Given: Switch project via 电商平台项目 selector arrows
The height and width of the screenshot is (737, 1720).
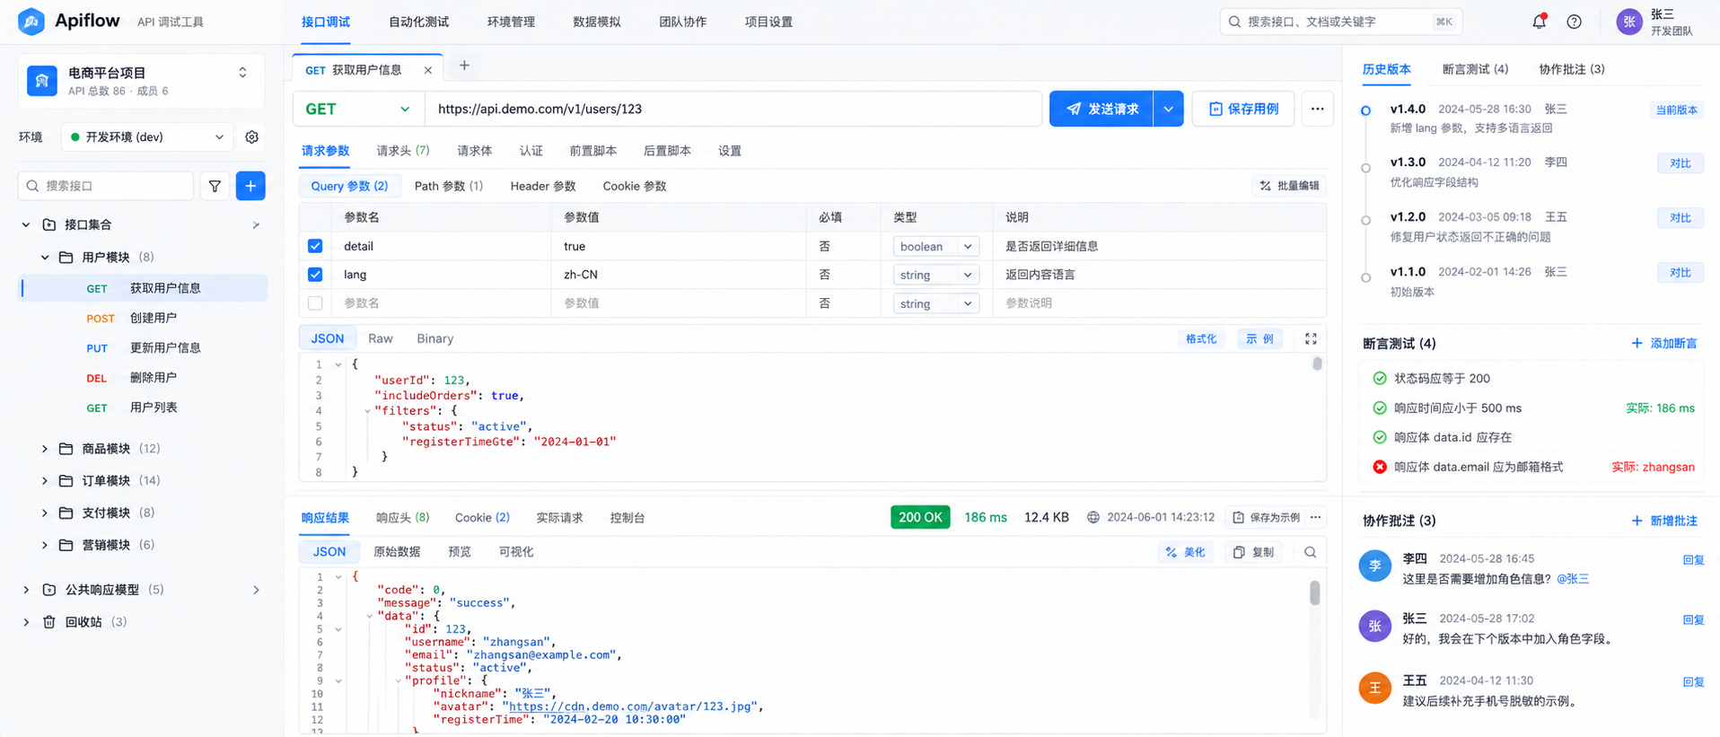Looking at the screenshot, I should (242, 73).
